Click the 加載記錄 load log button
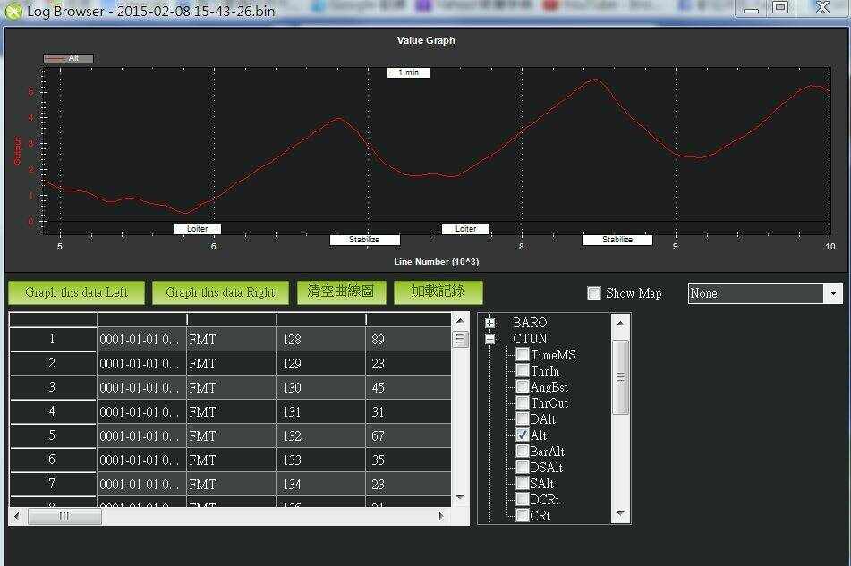 438,292
